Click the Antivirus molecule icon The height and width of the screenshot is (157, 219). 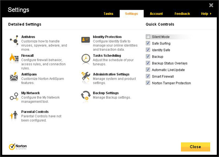[x=14, y=40]
